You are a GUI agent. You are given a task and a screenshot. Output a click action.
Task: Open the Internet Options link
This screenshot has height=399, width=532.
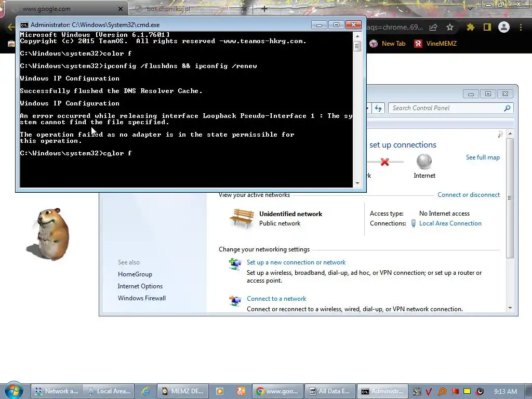click(x=140, y=286)
